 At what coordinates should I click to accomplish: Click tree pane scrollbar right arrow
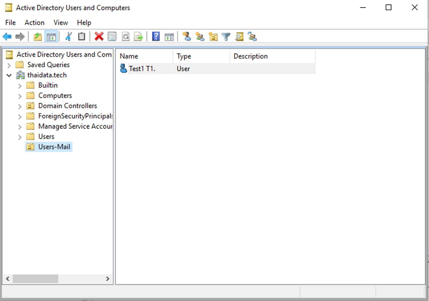108,279
